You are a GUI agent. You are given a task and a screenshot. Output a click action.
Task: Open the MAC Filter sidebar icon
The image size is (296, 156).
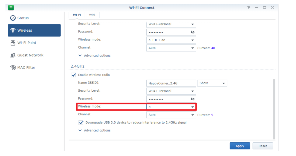coord(13,68)
